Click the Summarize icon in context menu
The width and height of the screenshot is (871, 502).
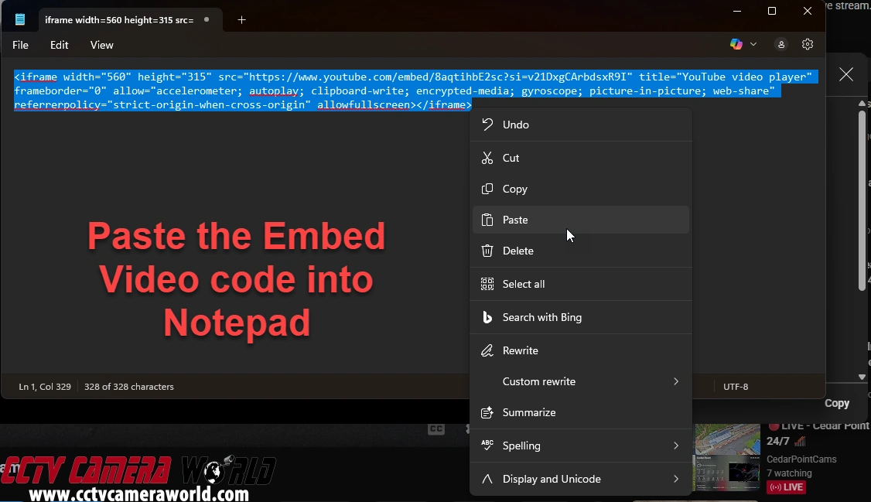[487, 412]
